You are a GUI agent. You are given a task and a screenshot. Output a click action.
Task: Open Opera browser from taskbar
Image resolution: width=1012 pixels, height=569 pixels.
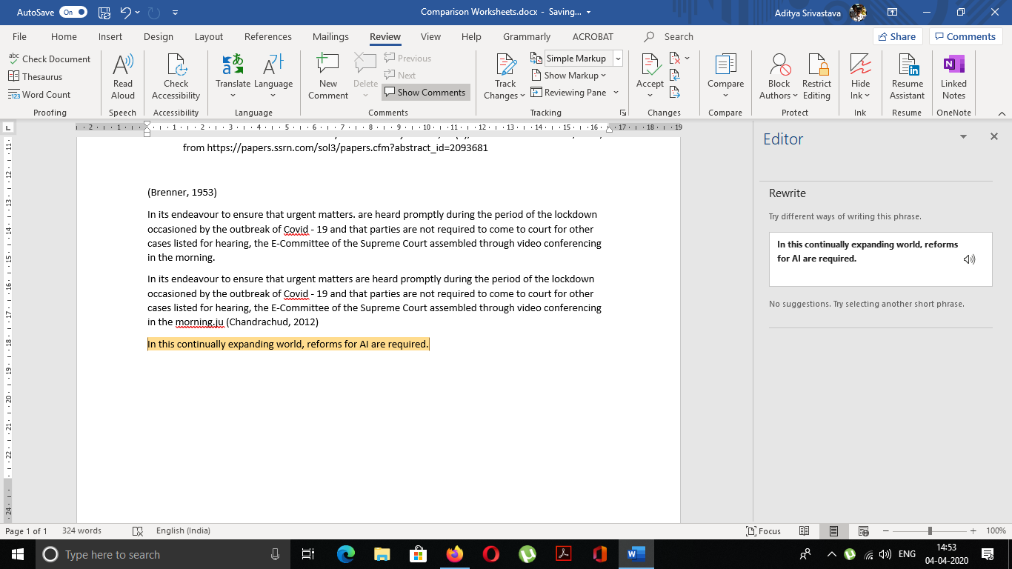pos(490,554)
